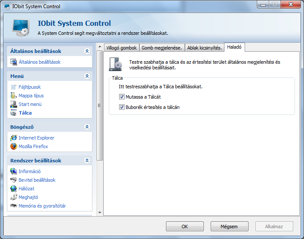
Task: Collapse the Böngésző section
Action: pyautogui.click(x=87, y=127)
